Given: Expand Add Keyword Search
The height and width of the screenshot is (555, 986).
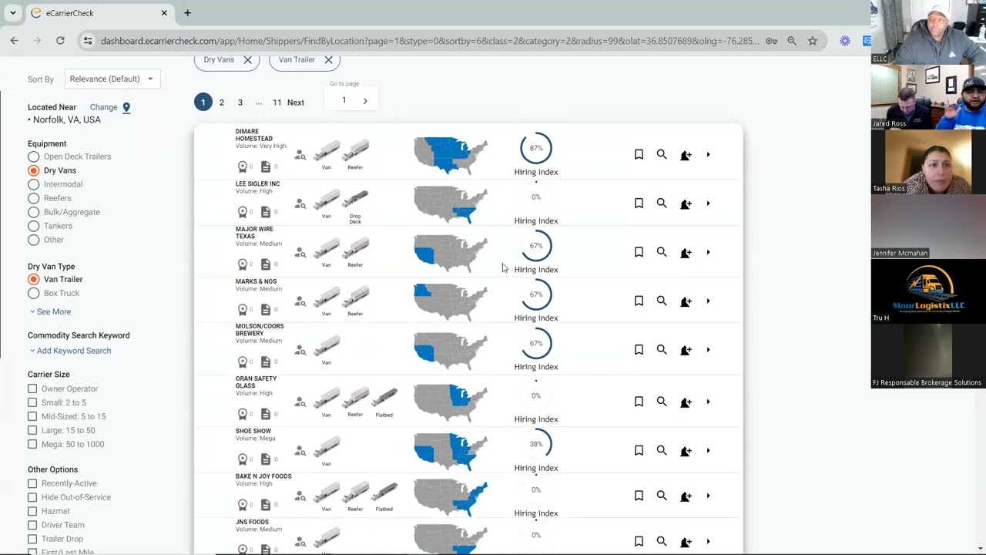Looking at the screenshot, I should click(x=70, y=351).
